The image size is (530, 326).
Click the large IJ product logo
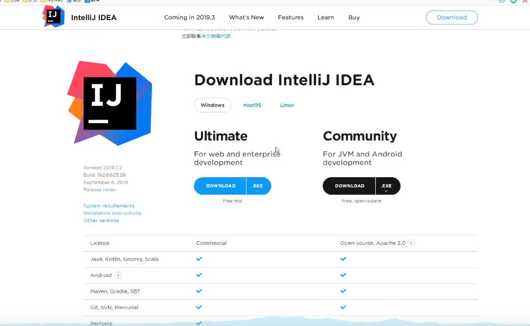110,103
